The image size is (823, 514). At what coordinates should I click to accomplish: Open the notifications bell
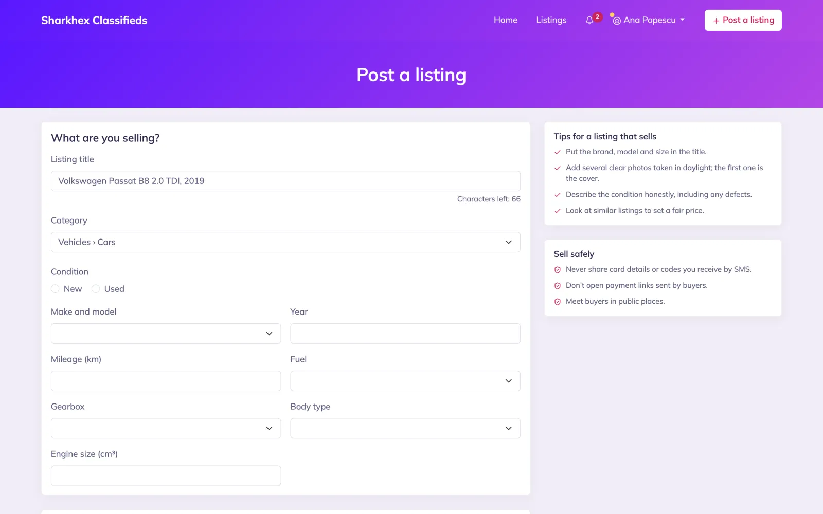click(589, 21)
